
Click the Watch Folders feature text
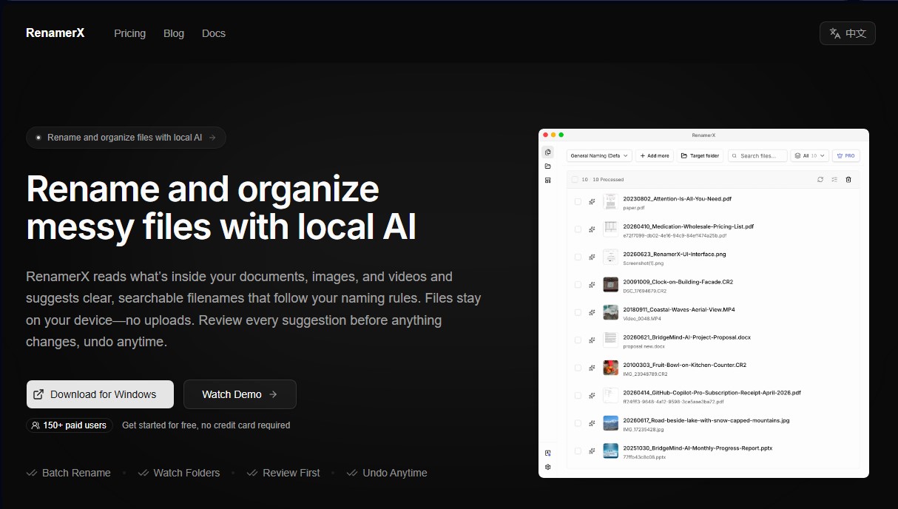(x=186, y=473)
